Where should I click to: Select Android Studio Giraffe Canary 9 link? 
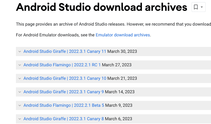[64, 92]
